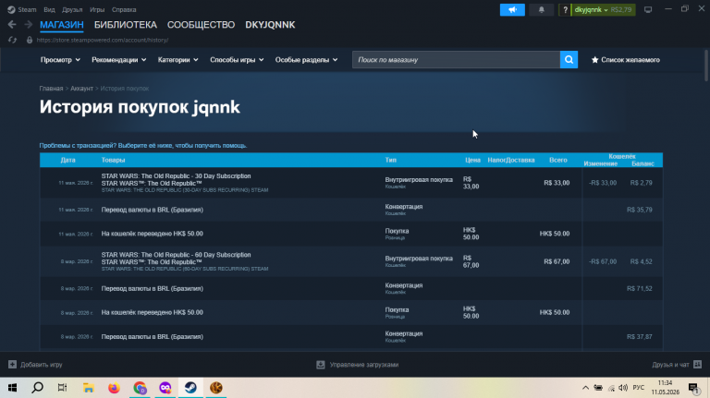
Task: Click the Главная breadcrumb link
Action: (51, 89)
